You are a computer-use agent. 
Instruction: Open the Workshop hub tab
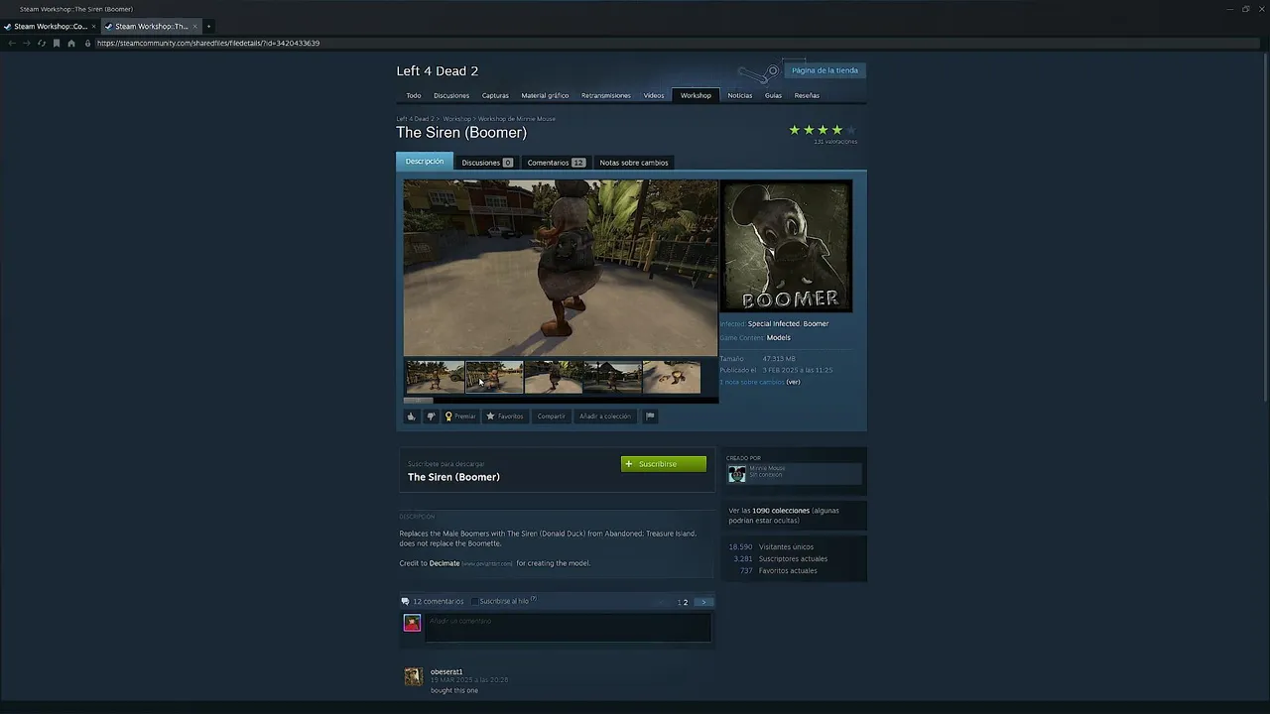point(696,95)
